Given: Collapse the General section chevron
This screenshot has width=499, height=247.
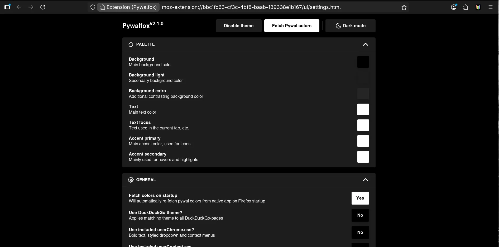Looking at the screenshot, I should (x=365, y=180).
